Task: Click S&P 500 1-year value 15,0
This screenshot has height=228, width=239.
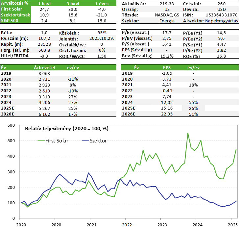Action: click(x=102, y=21)
